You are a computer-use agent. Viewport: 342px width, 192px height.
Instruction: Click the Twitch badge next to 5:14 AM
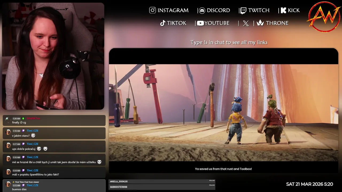pyautogui.click(x=23, y=170)
